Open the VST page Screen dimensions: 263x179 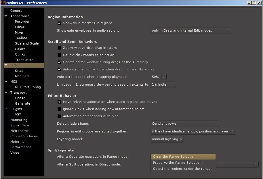coord(18,114)
